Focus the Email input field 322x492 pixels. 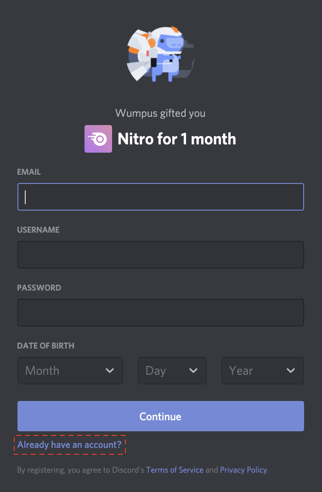[160, 197]
